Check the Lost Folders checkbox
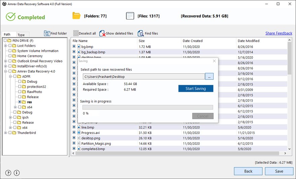Screen dimensions: 296x179 point(10,45)
